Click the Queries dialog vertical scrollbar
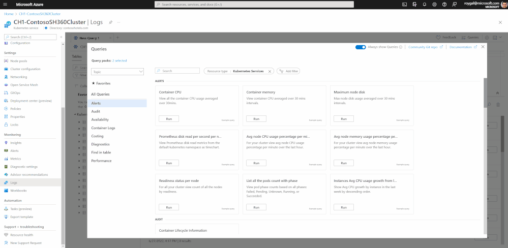Screen dimensions: 508x248 point(485,92)
